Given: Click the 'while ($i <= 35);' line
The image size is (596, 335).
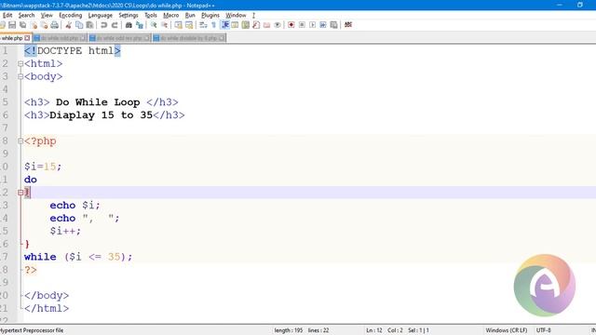Looking at the screenshot, I should click(78, 257).
